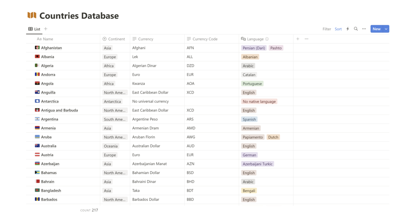The width and height of the screenshot is (398, 215).
Task: Expand the New button dropdown arrow
Action: pyautogui.click(x=386, y=29)
